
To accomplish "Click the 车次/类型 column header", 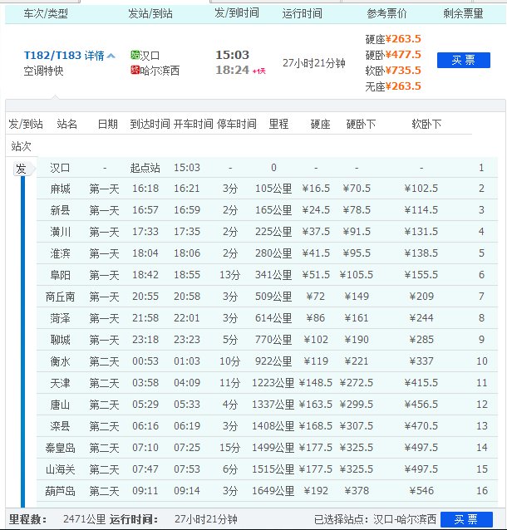I will (x=46, y=14).
